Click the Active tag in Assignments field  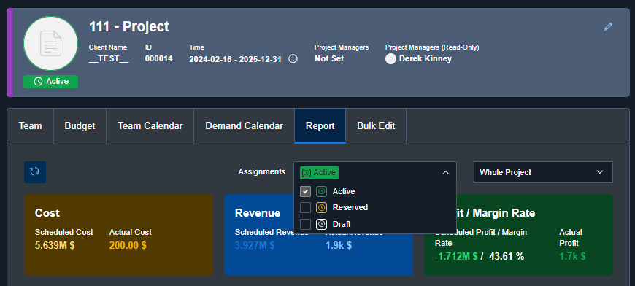319,173
